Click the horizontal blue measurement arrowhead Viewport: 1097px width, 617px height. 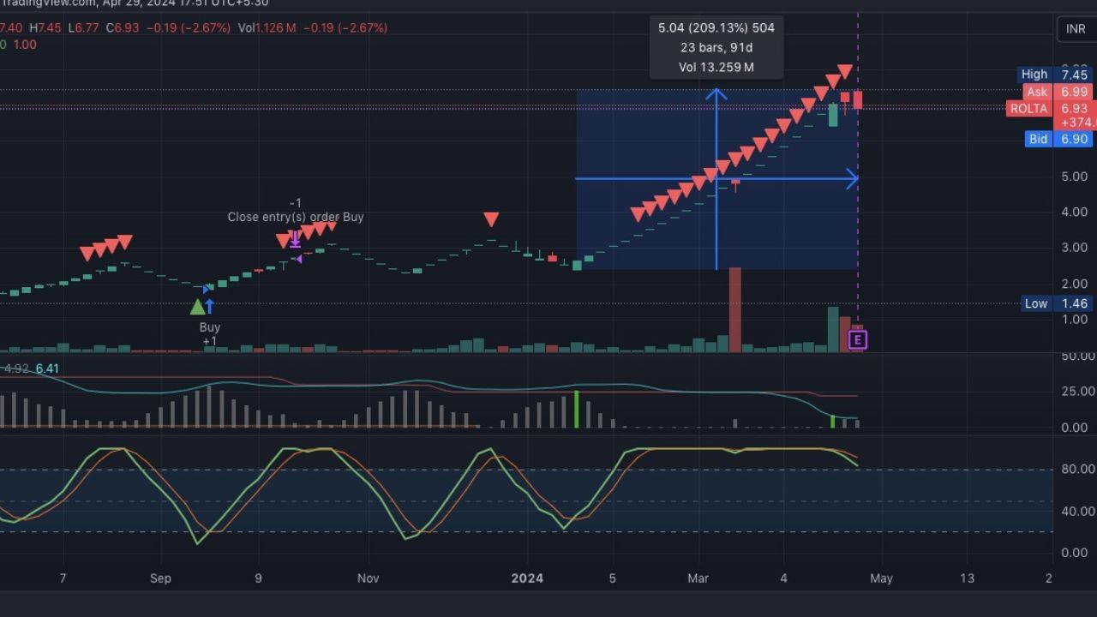coord(852,178)
